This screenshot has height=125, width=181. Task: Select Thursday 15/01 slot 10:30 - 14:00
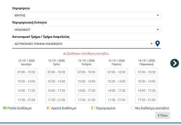pos(117,81)
